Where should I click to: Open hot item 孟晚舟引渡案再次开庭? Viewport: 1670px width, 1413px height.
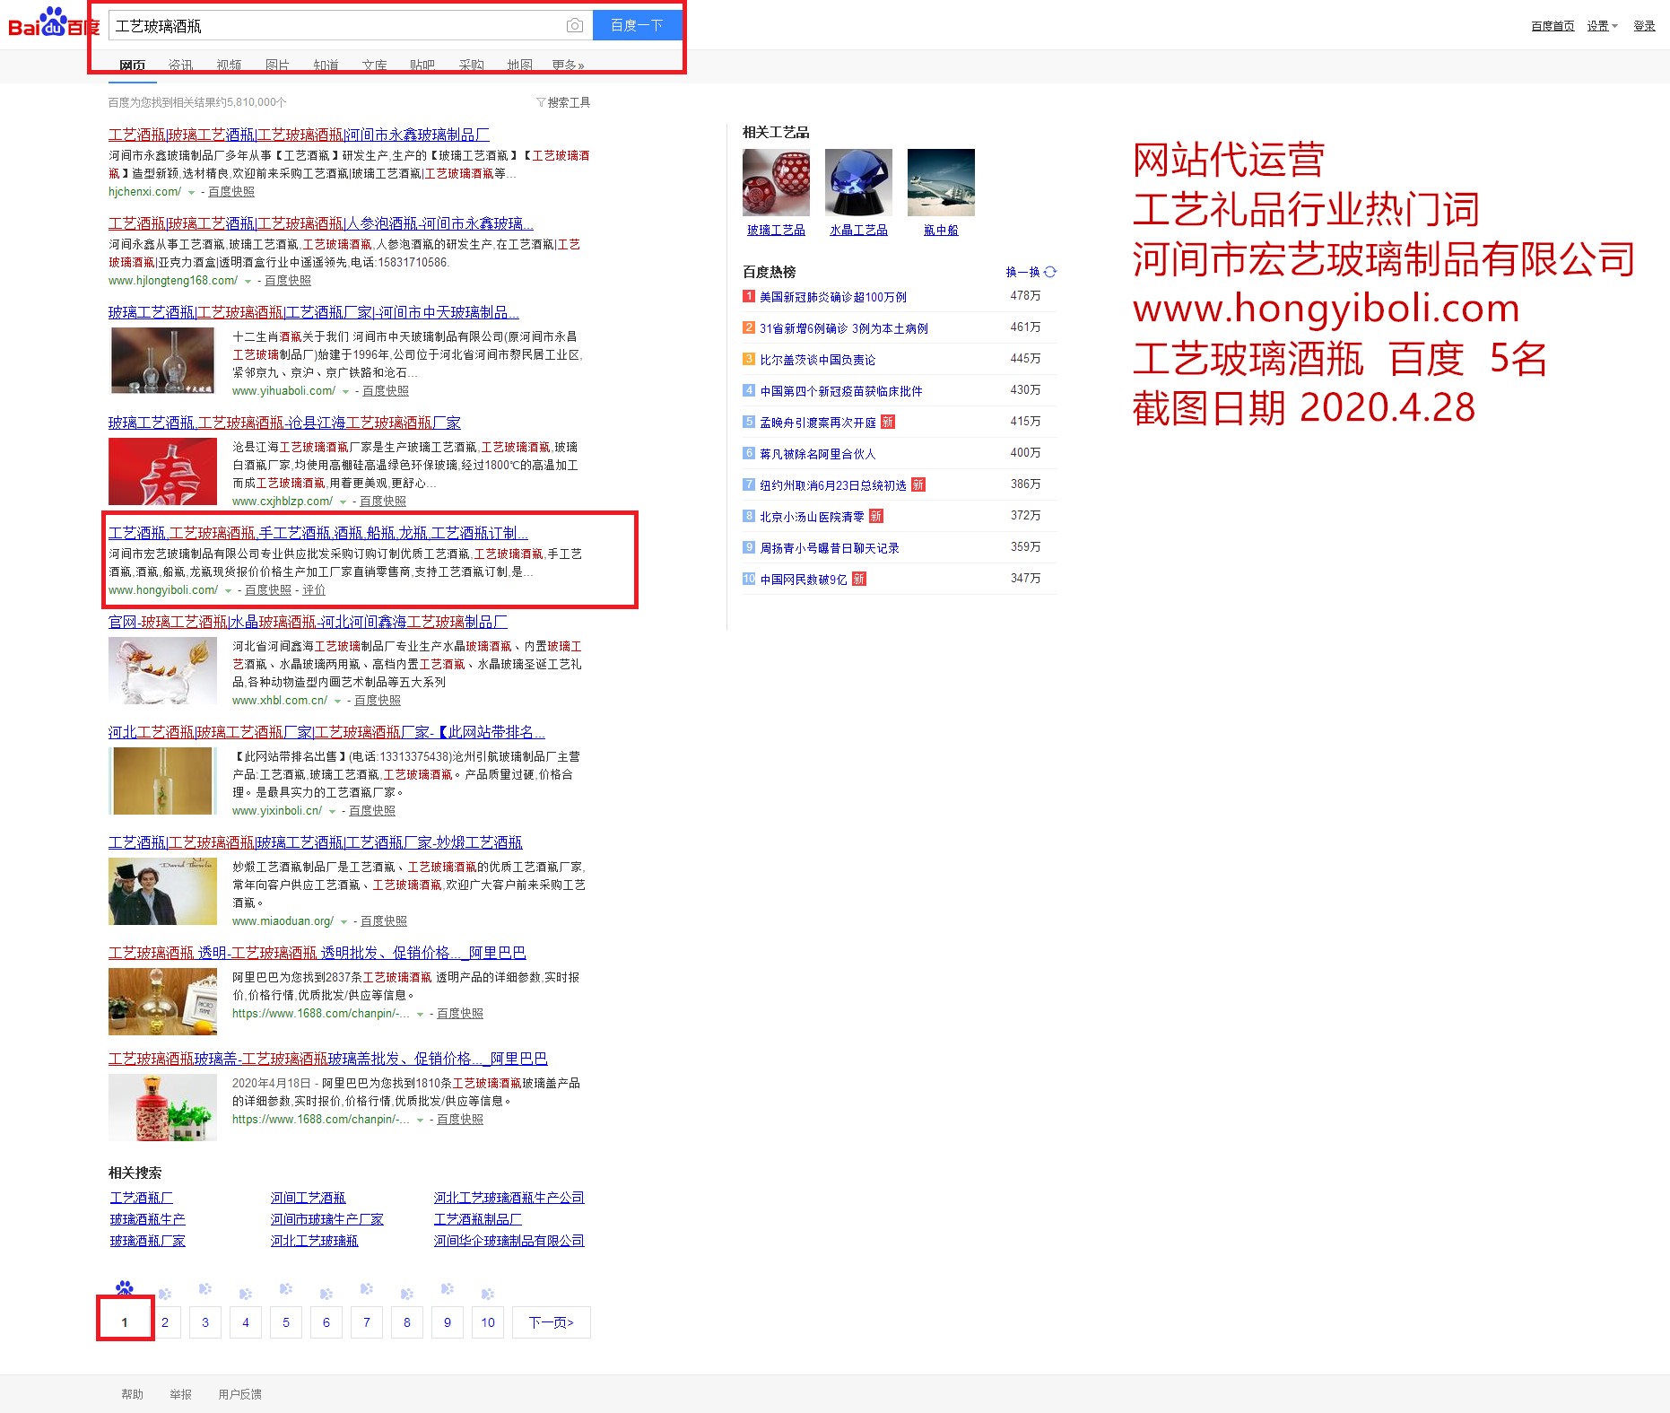point(818,423)
